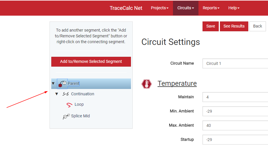
Task: Focus the Circuit Name input field
Action: click(235, 63)
